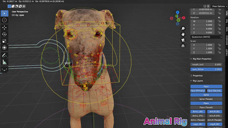The width and height of the screenshot is (228, 128).
Task: Click the blue Z axis on gizmo
Action: coord(178,12)
